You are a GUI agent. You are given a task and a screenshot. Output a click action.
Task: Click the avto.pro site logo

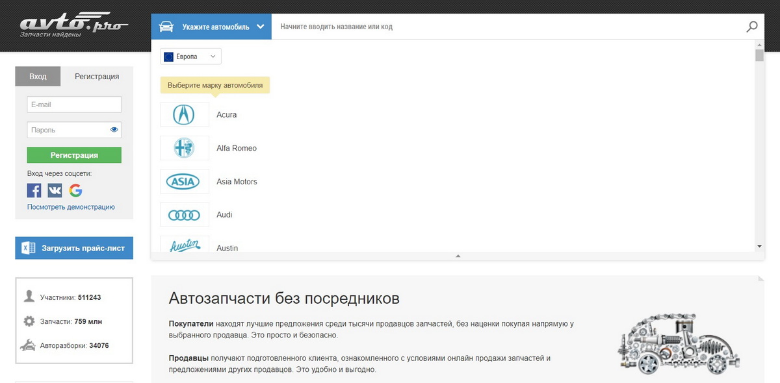pos(73,26)
